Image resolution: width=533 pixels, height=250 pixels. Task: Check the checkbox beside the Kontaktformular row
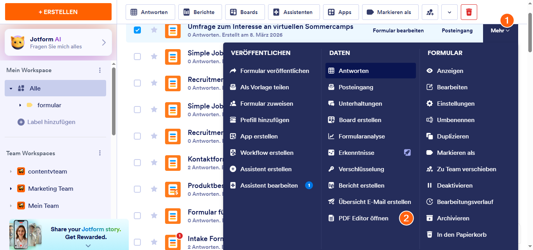coord(137,163)
